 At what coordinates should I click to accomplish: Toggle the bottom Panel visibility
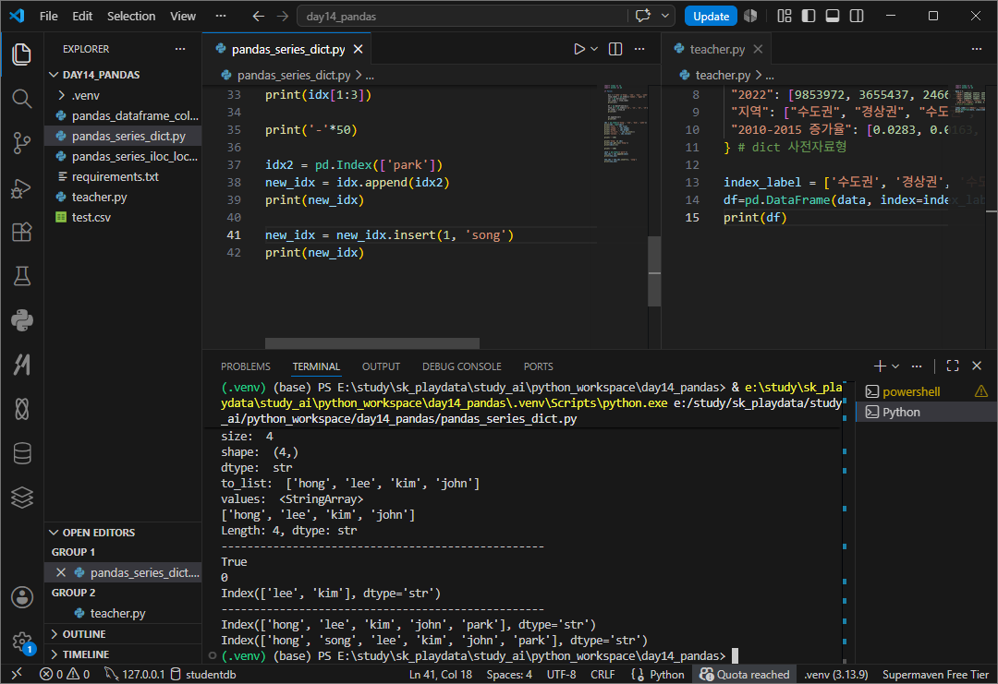click(x=833, y=16)
